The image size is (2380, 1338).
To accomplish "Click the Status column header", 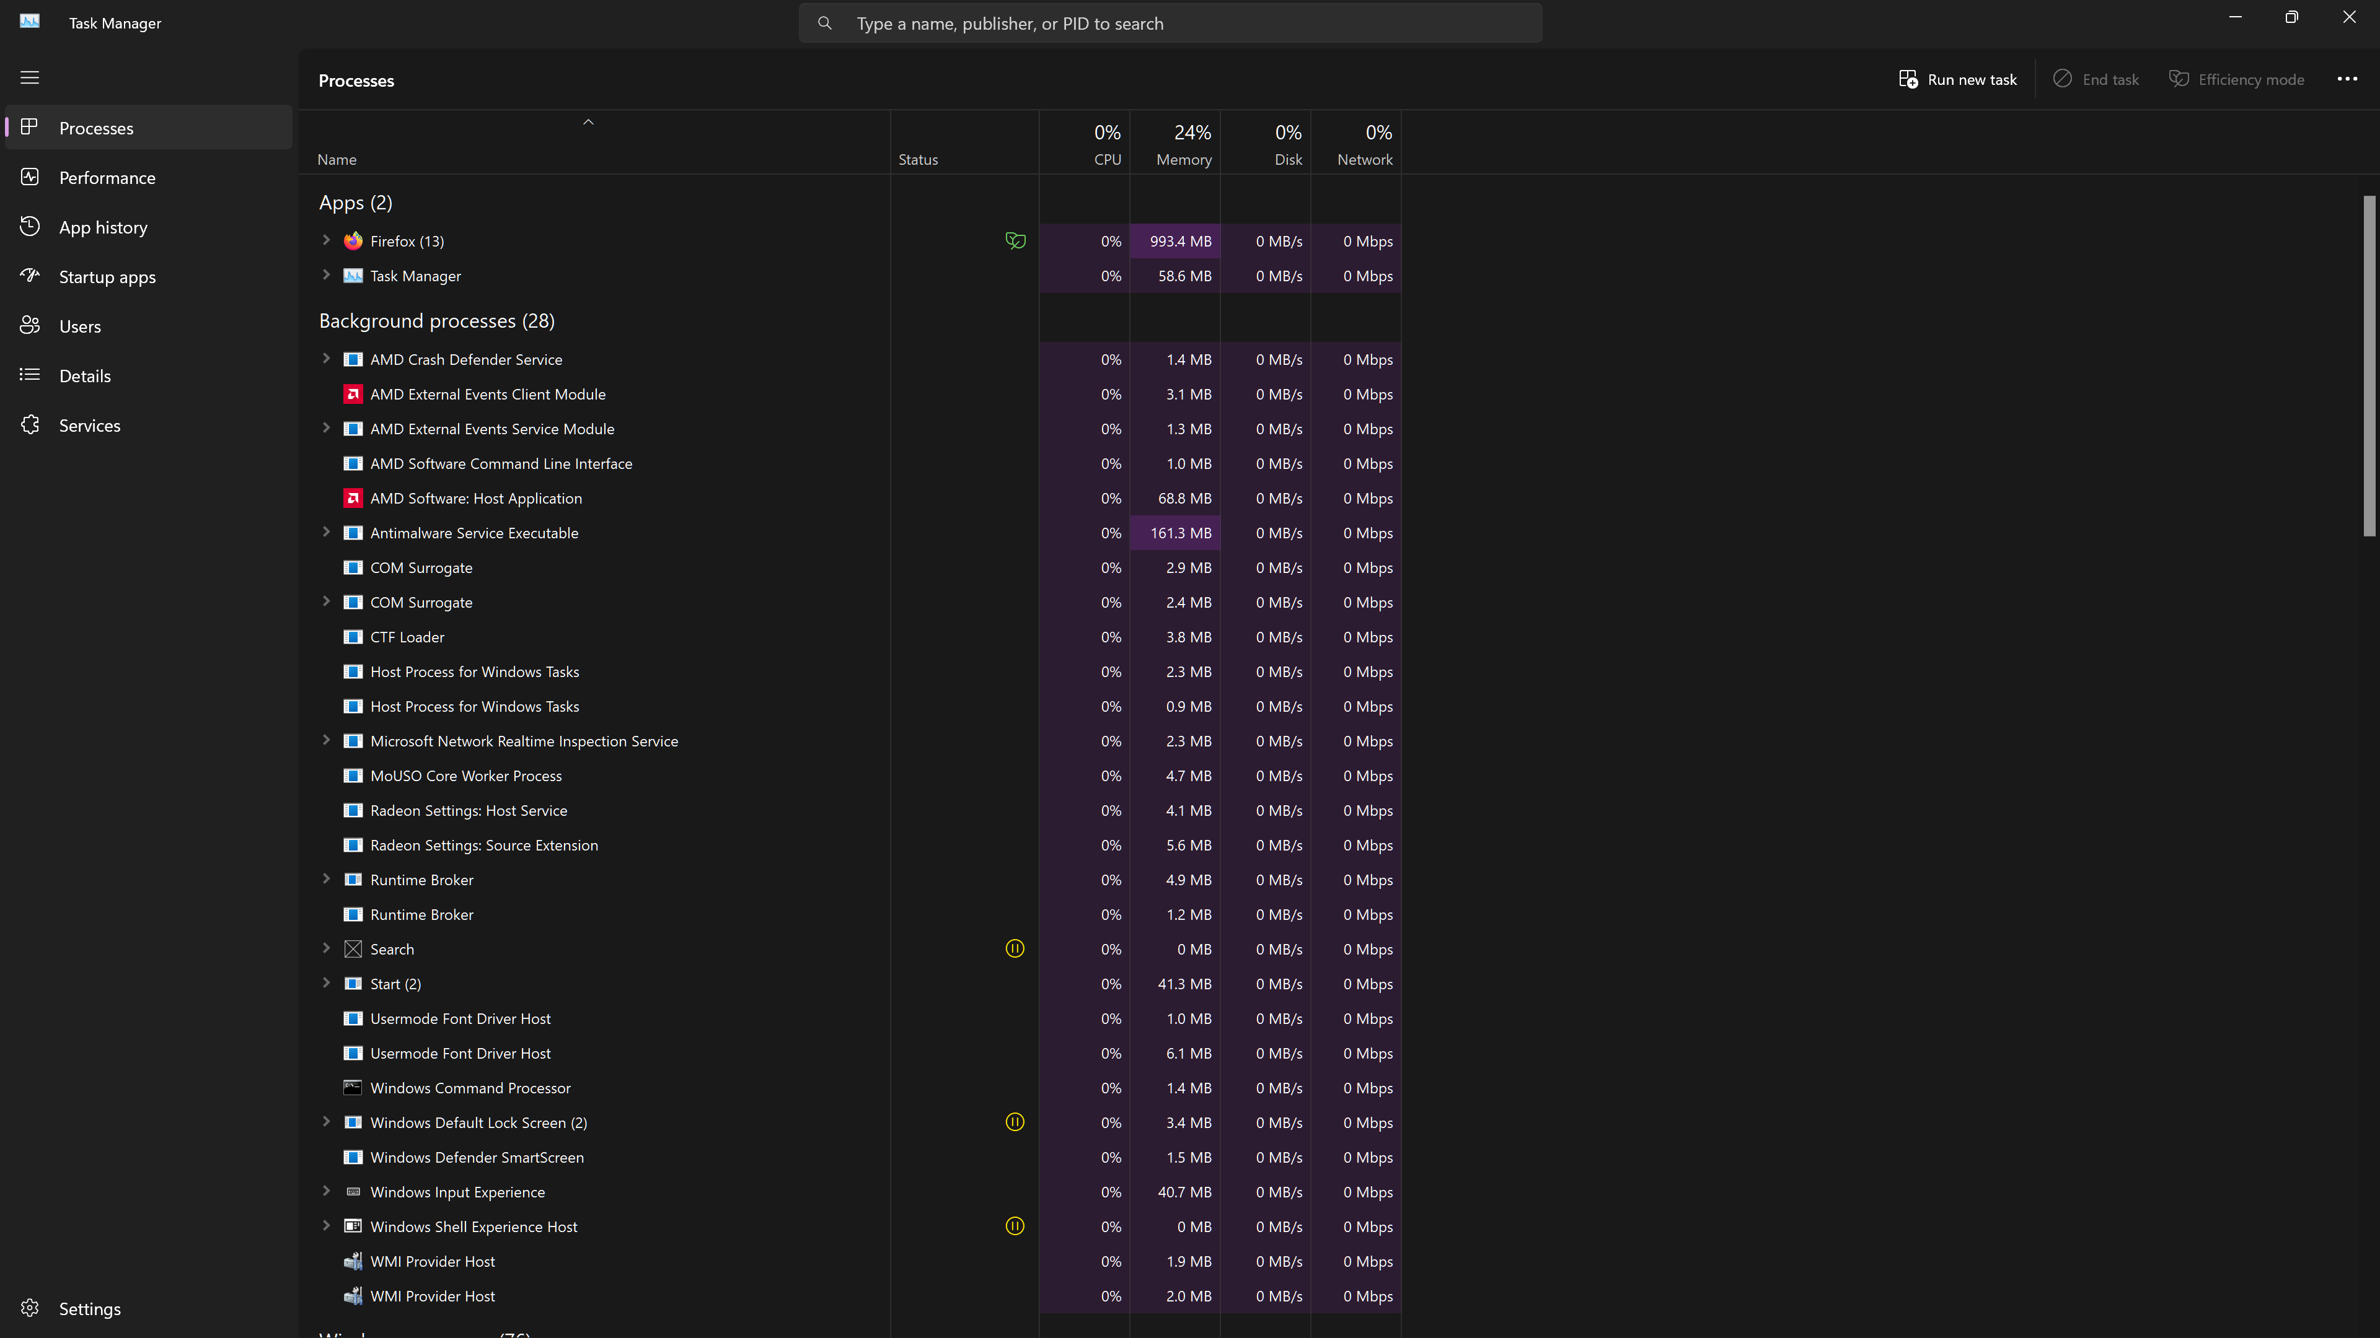I will (x=964, y=143).
